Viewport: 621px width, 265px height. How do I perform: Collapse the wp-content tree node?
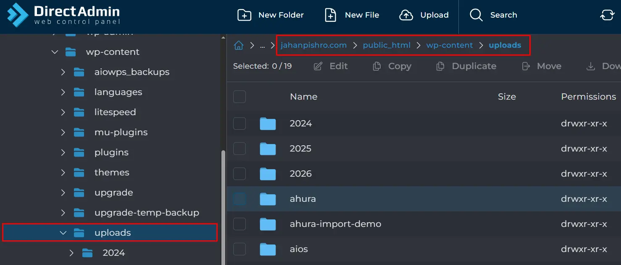pyautogui.click(x=55, y=52)
